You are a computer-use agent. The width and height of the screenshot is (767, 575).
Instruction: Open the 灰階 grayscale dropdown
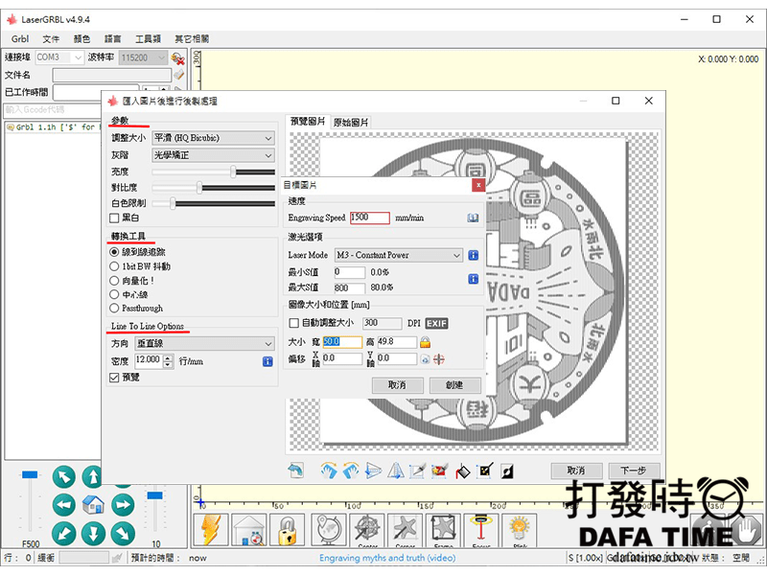tap(213, 155)
